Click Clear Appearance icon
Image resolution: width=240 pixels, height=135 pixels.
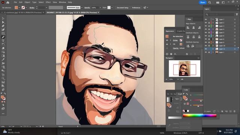tap(187, 54)
